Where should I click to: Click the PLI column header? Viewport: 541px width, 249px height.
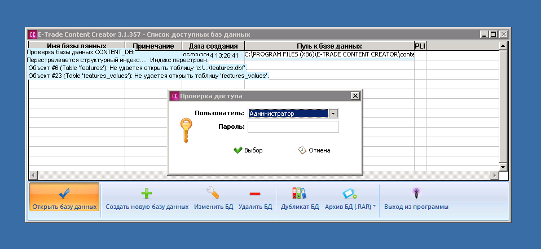click(x=420, y=46)
